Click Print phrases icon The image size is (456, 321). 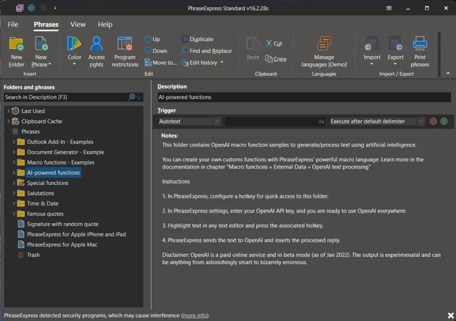(419, 44)
